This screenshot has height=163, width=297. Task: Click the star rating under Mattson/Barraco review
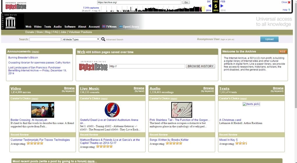coord(104,146)
